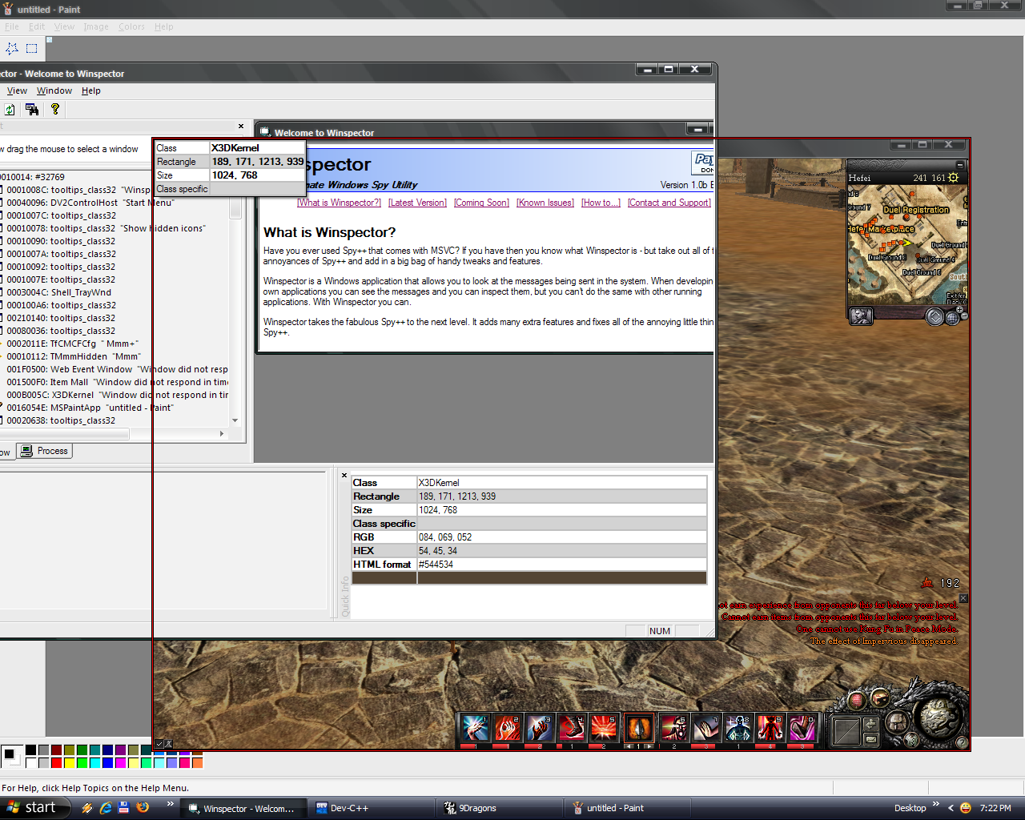
Task: Click the orange skill icon between slots 5 and 6
Action: (638, 728)
